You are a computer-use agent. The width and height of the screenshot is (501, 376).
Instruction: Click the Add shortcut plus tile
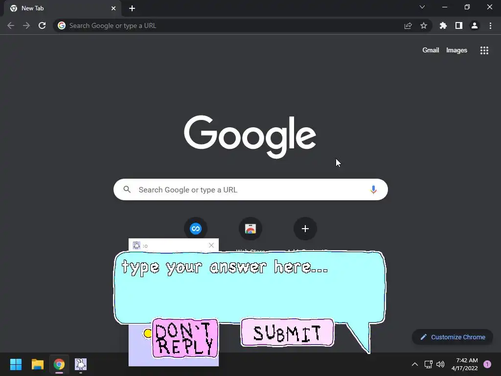pos(305,229)
